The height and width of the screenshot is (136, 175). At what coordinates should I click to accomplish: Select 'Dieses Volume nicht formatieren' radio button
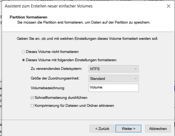(x=23, y=52)
